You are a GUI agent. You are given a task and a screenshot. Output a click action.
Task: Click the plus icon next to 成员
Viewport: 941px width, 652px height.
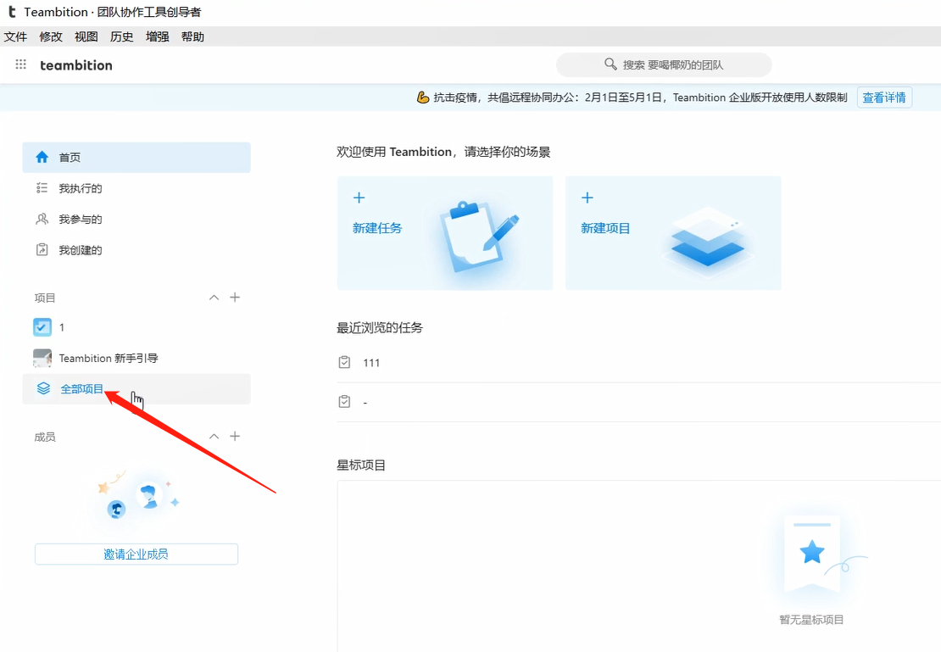click(235, 436)
